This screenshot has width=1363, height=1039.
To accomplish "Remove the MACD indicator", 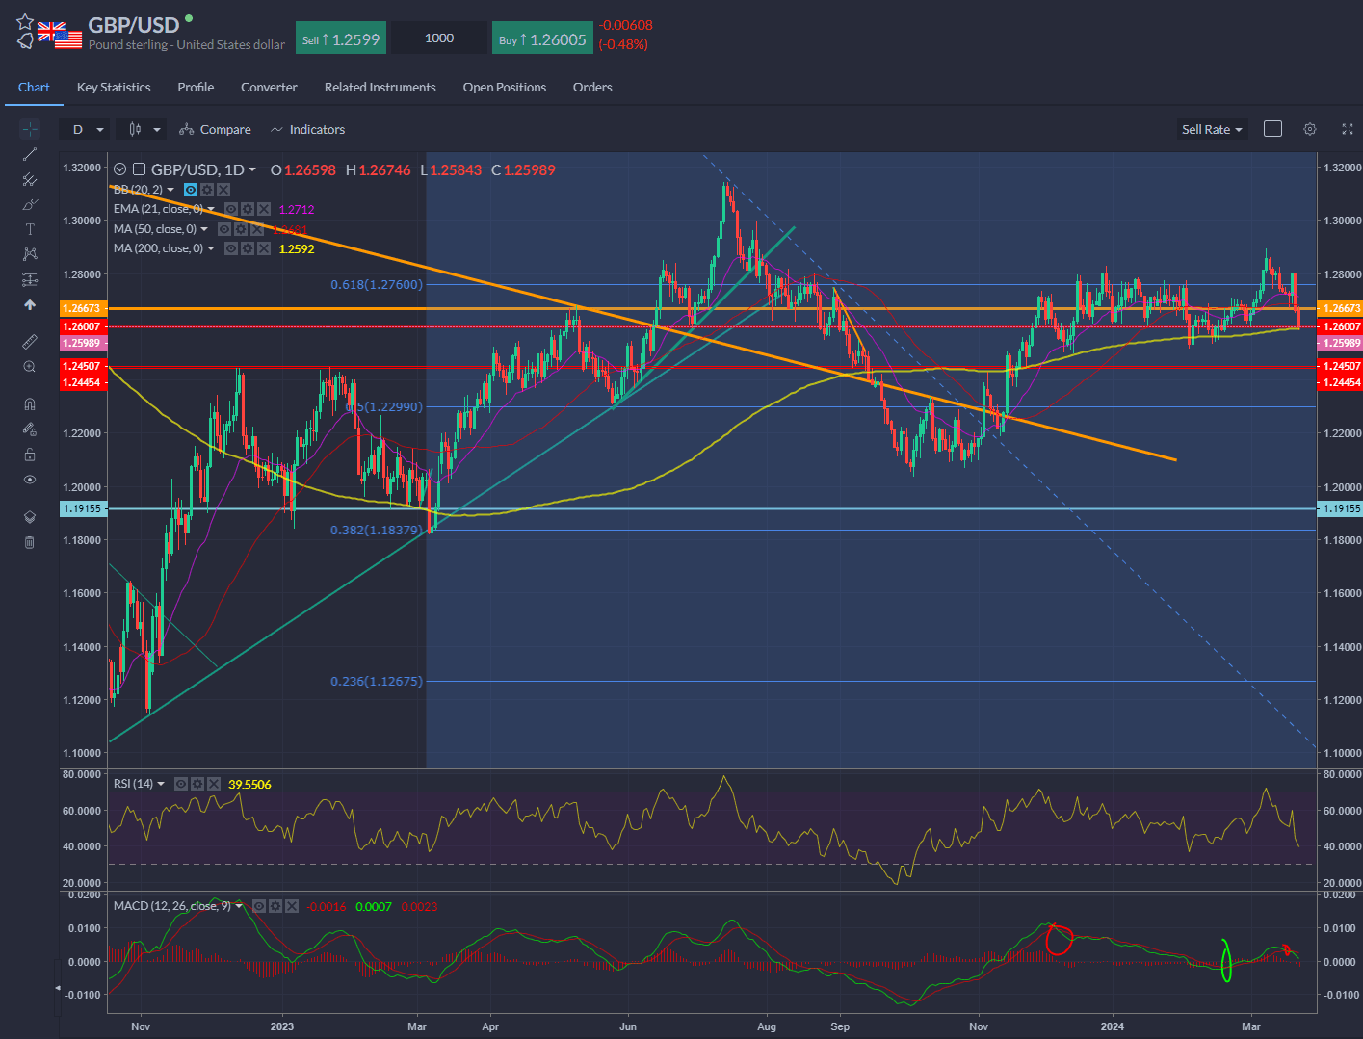I will click(x=292, y=906).
